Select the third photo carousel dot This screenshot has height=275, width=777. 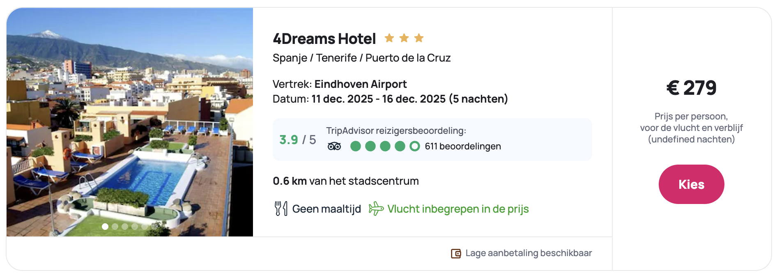(125, 227)
